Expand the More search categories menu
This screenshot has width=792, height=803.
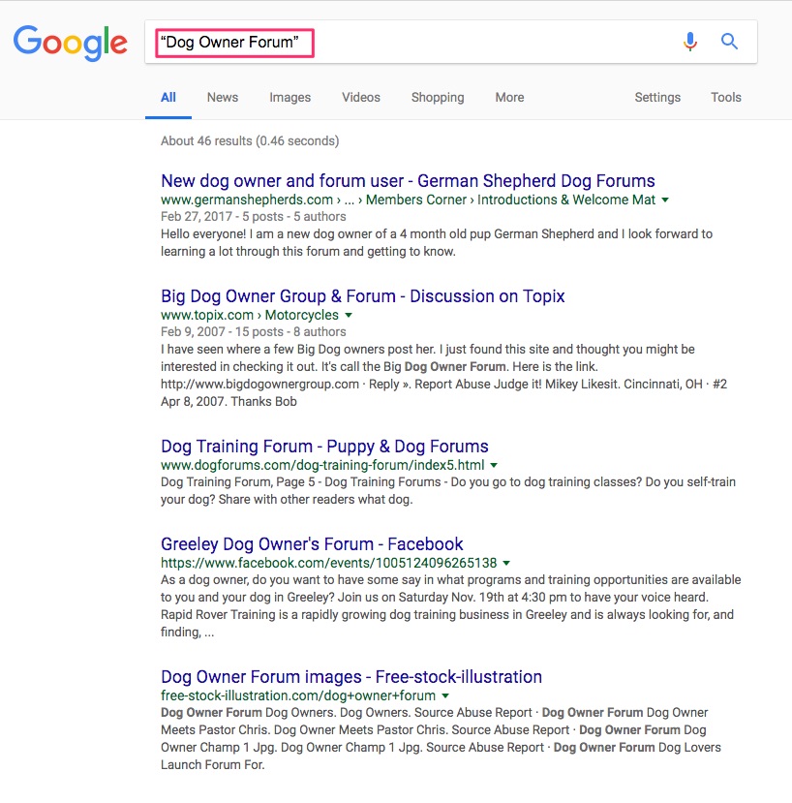[x=509, y=97]
